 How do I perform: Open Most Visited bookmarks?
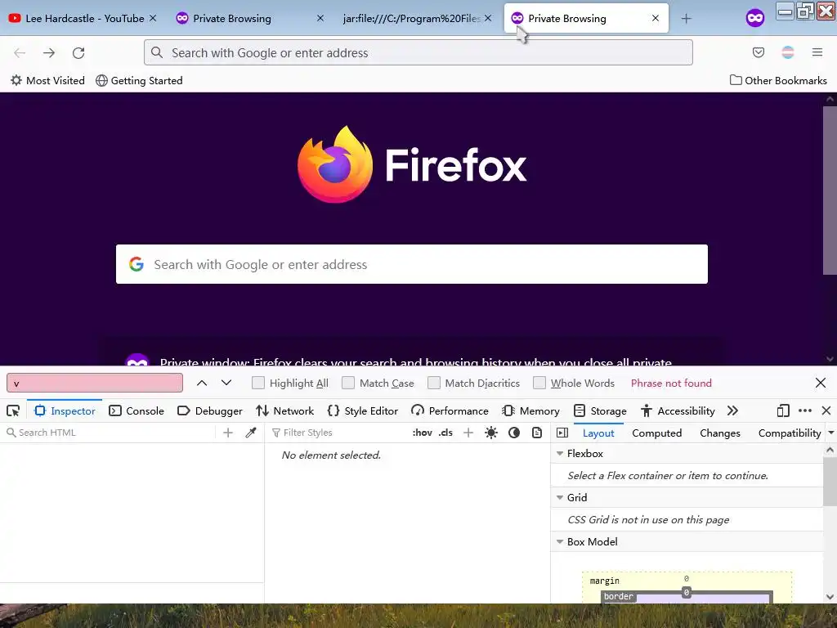pos(47,80)
